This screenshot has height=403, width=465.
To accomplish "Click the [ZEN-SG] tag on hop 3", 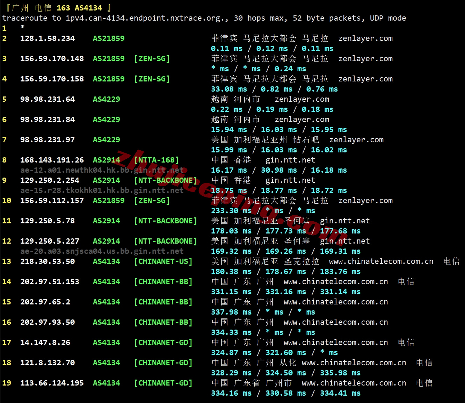I will (152, 59).
